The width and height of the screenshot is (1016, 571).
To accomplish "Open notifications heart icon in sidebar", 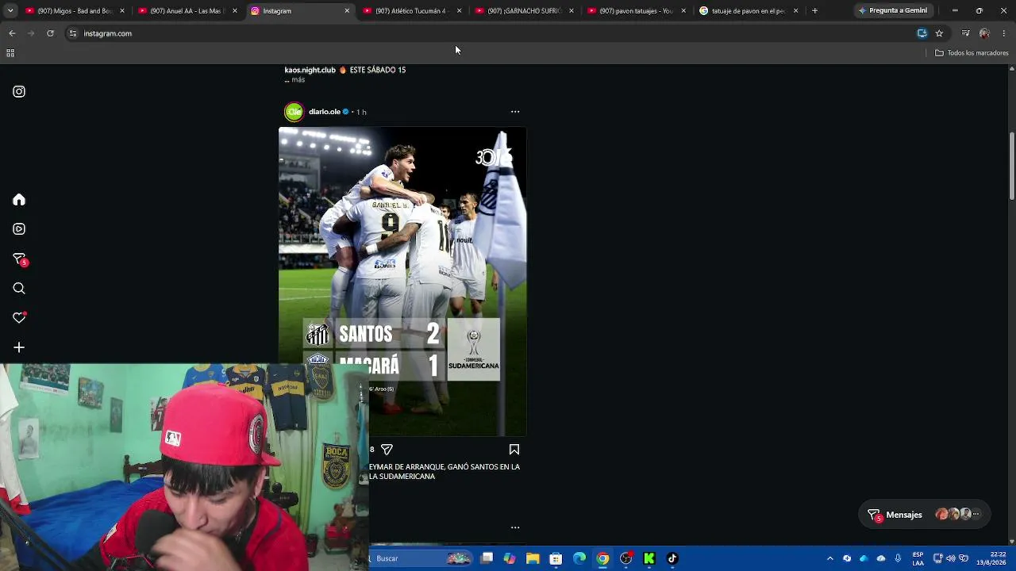I will click(19, 318).
